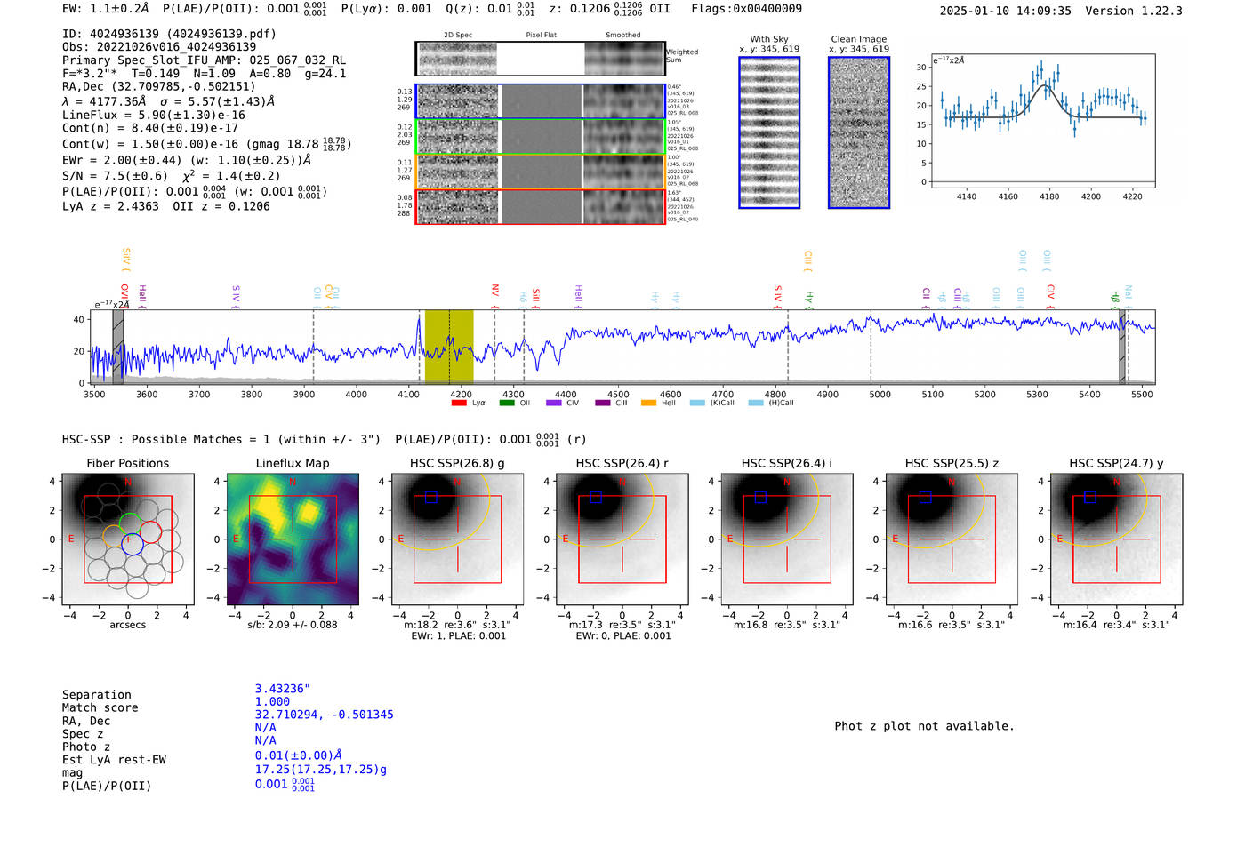
Task: Click the RA,Dec (32.709785,-0.502151) text
Action: pyautogui.click(x=158, y=86)
